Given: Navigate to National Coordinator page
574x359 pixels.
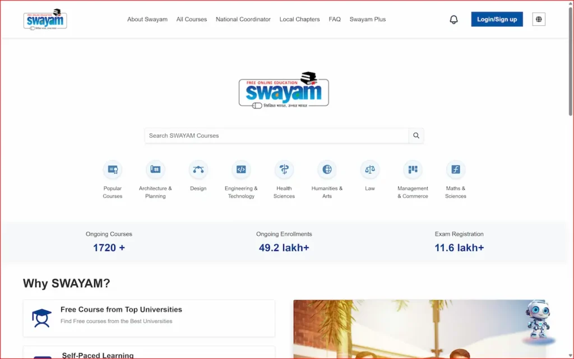Looking at the screenshot, I should point(243,20).
